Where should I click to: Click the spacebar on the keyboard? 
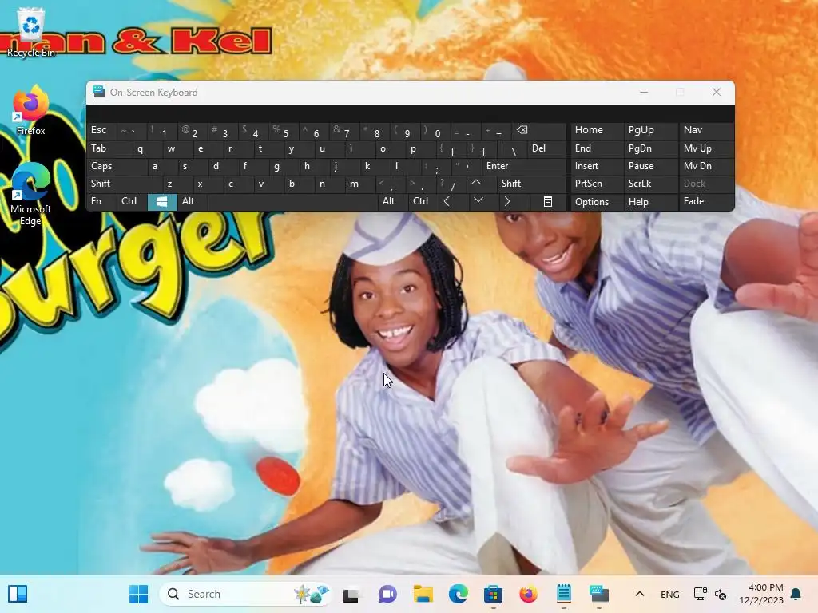click(292, 202)
